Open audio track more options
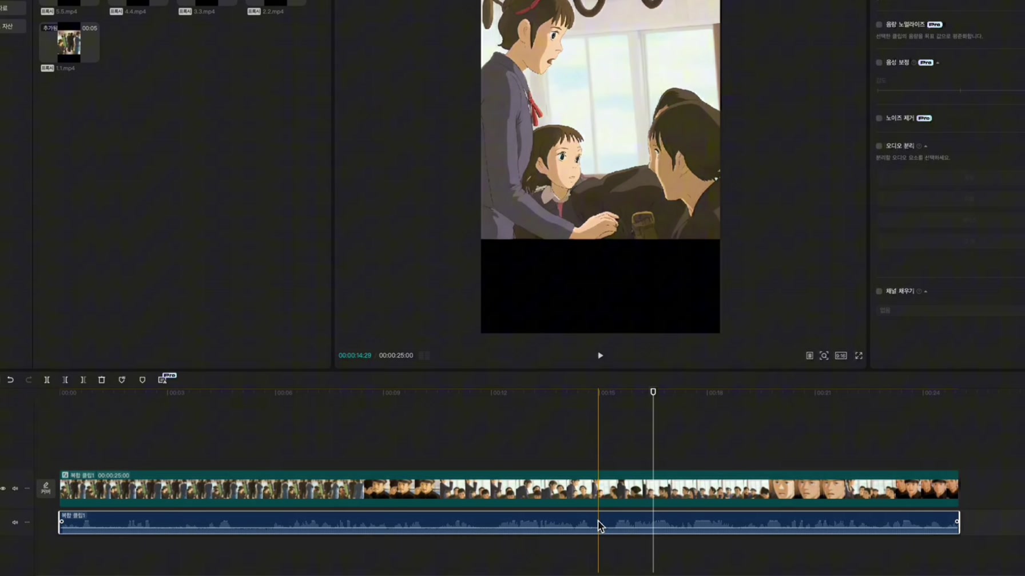Image resolution: width=1025 pixels, height=576 pixels. (27, 522)
